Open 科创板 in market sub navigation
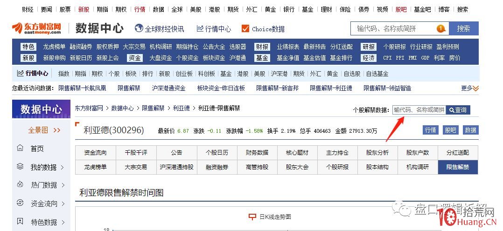503x231 pixels. [x=207, y=74]
